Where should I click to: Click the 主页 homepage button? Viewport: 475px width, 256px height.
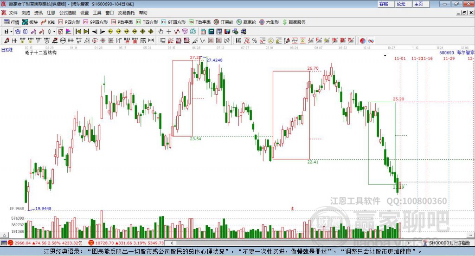pos(421,4)
